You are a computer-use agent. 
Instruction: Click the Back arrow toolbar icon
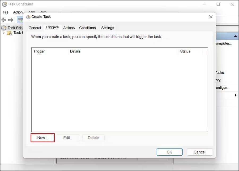[x=4, y=20]
